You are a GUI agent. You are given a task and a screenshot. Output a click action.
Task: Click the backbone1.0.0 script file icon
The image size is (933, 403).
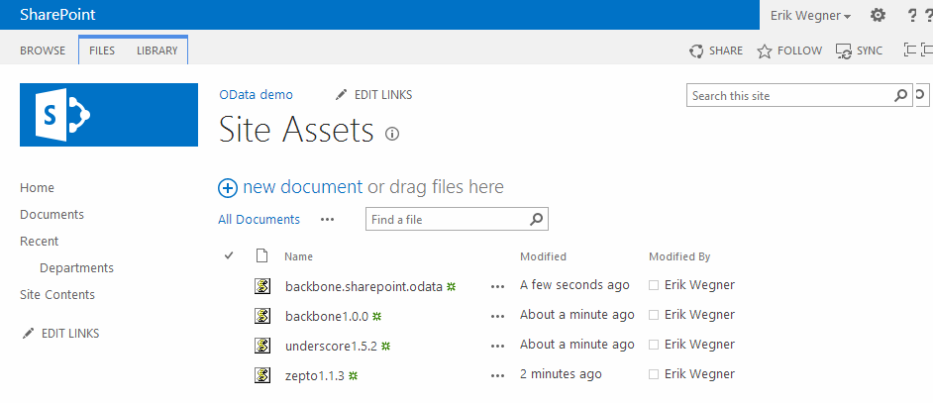262,316
